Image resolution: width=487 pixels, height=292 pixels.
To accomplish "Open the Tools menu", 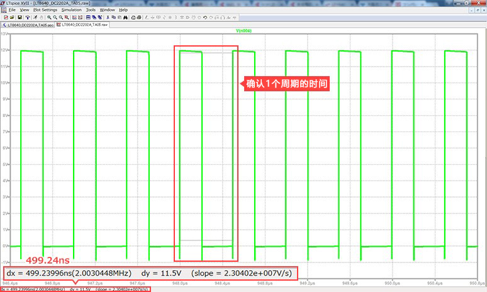I will pos(91,10).
